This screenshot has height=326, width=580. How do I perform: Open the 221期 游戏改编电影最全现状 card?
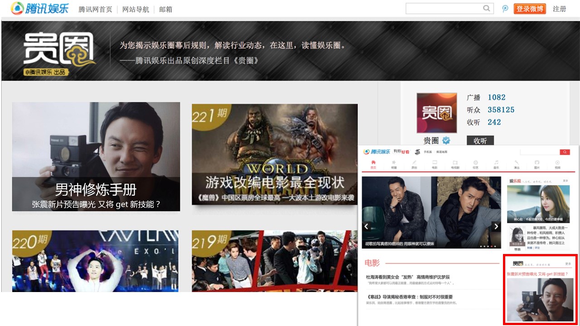(x=275, y=154)
